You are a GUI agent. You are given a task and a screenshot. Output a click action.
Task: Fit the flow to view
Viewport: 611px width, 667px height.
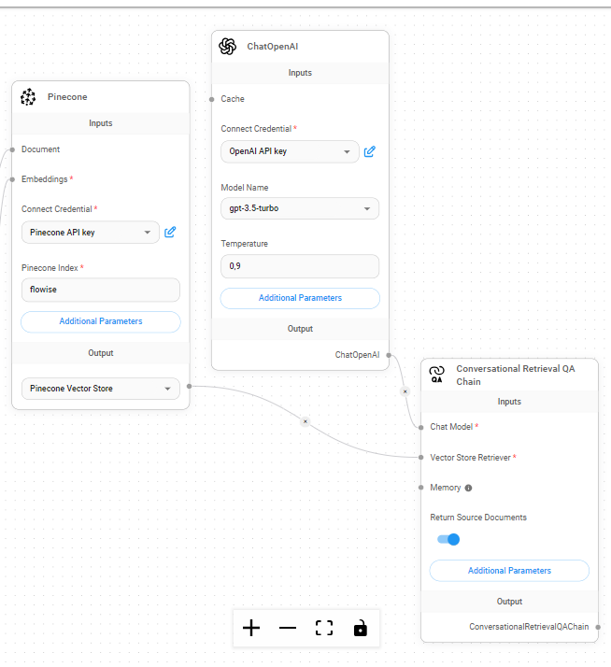(x=324, y=628)
